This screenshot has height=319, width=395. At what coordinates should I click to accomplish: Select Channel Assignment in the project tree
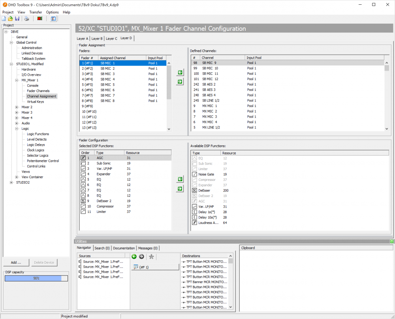[x=41, y=96]
